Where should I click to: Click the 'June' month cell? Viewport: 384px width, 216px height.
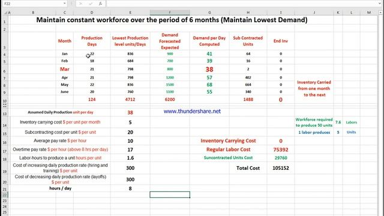[x=65, y=92]
